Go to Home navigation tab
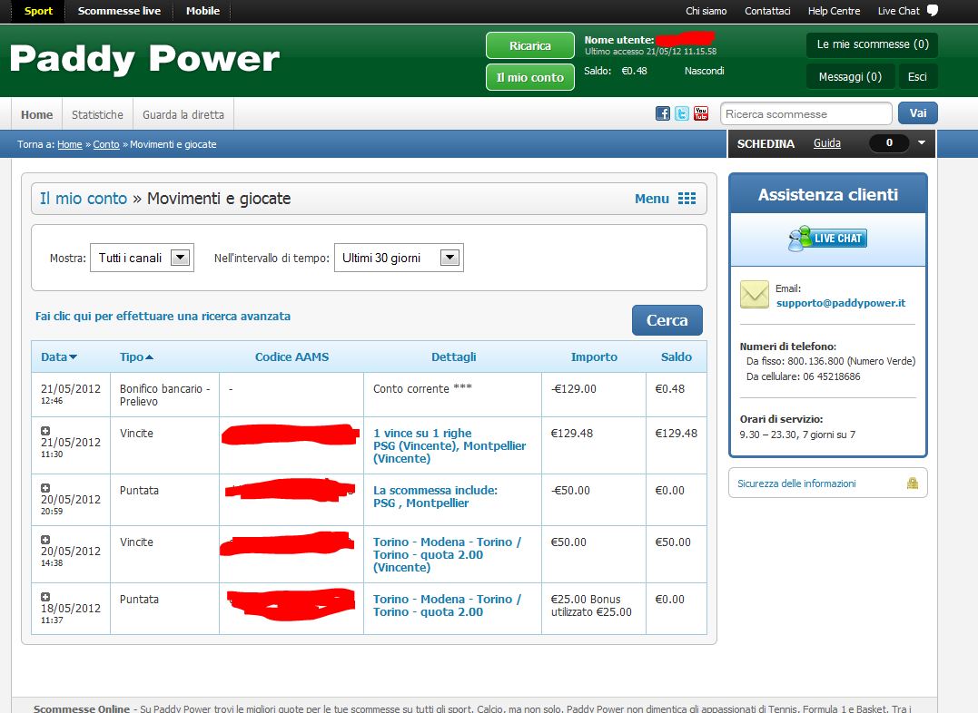The height and width of the screenshot is (713, 978). (37, 114)
